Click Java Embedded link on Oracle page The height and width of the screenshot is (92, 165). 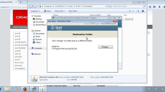[x=20, y=48]
